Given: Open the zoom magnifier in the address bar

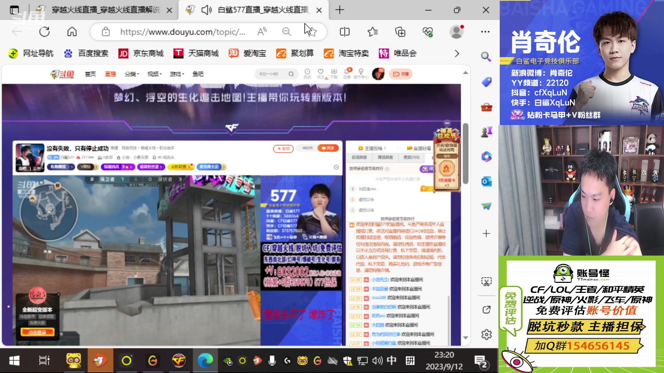Looking at the screenshot, I should (286, 32).
